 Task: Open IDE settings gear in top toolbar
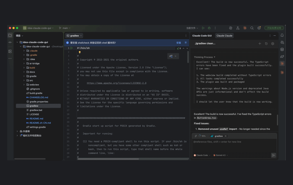[x=259, y=28]
